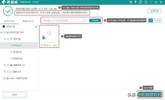The image size is (165, 100).
Task: Tick the pptx file checkbox
Action: click(42, 45)
